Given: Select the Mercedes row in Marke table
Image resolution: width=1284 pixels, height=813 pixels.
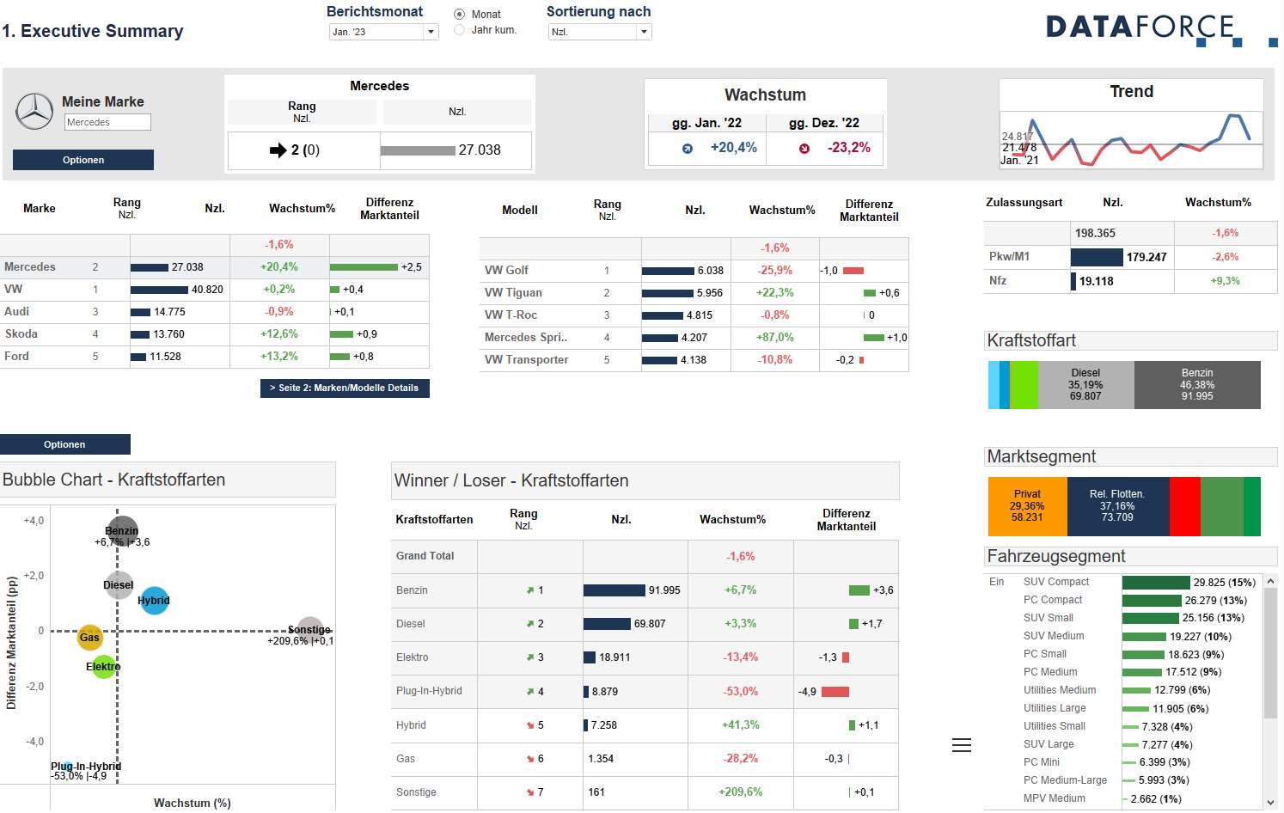Looking at the screenshot, I should click(215, 267).
